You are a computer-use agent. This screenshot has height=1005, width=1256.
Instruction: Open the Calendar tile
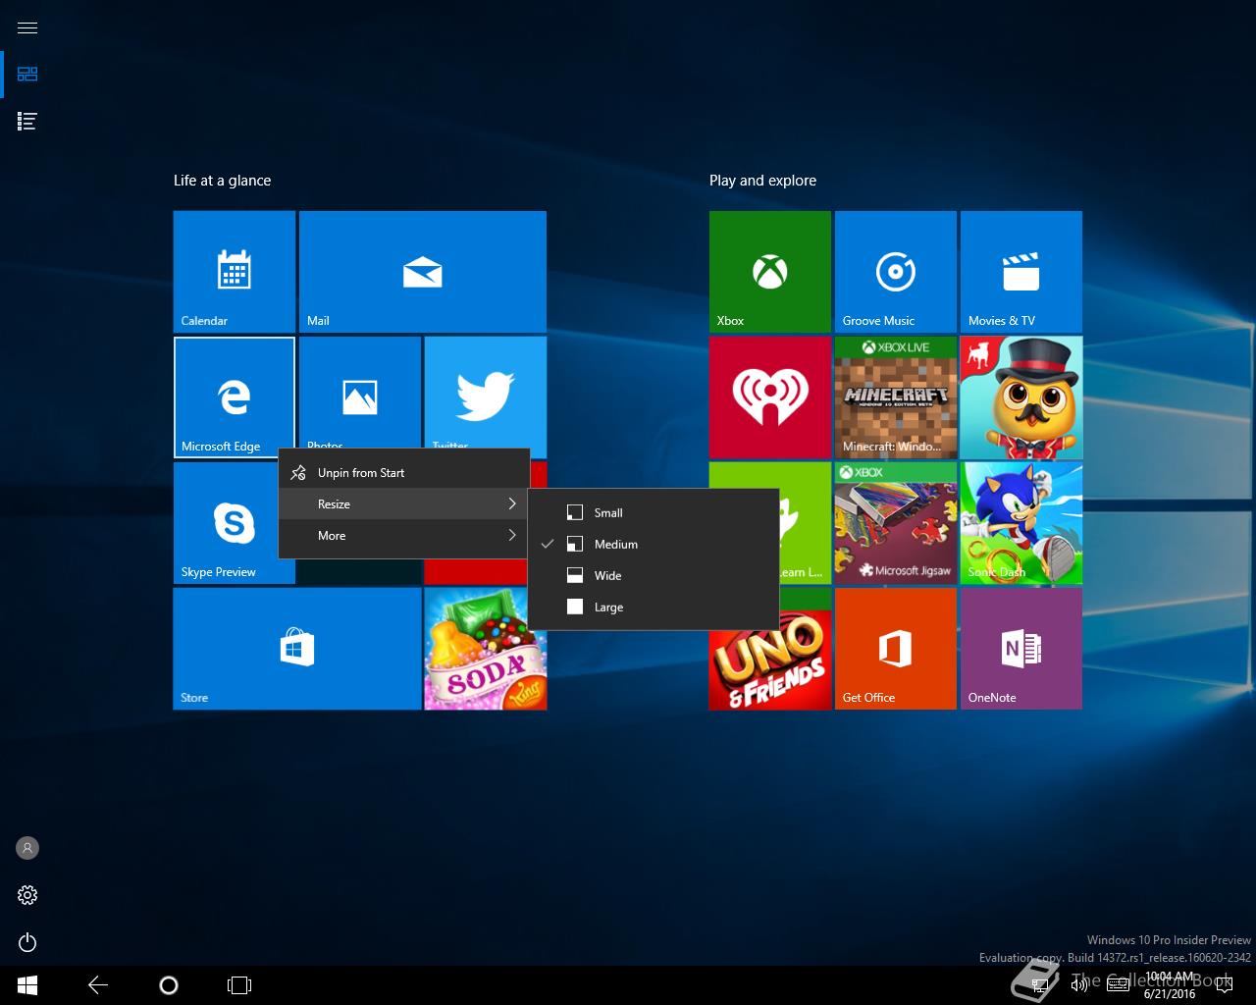[x=235, y=272]
